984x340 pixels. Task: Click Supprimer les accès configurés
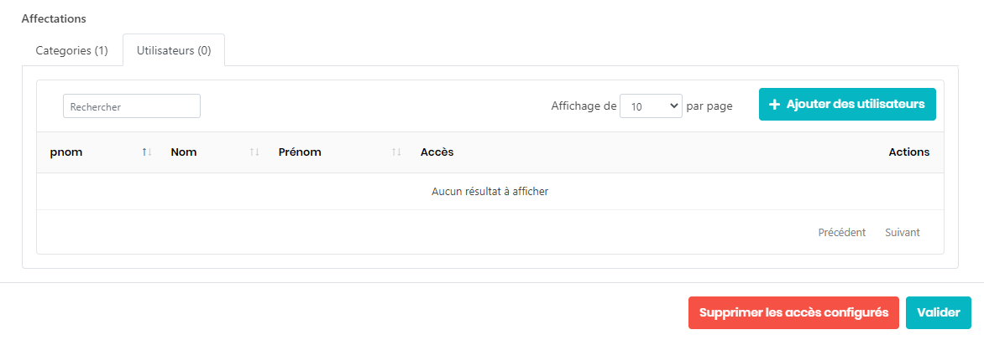click(793, 312)
